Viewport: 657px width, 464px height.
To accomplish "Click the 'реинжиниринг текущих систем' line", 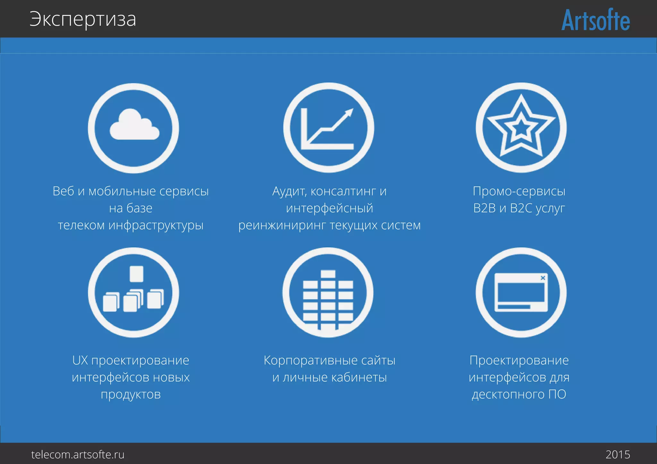I will tap(329, 225).
